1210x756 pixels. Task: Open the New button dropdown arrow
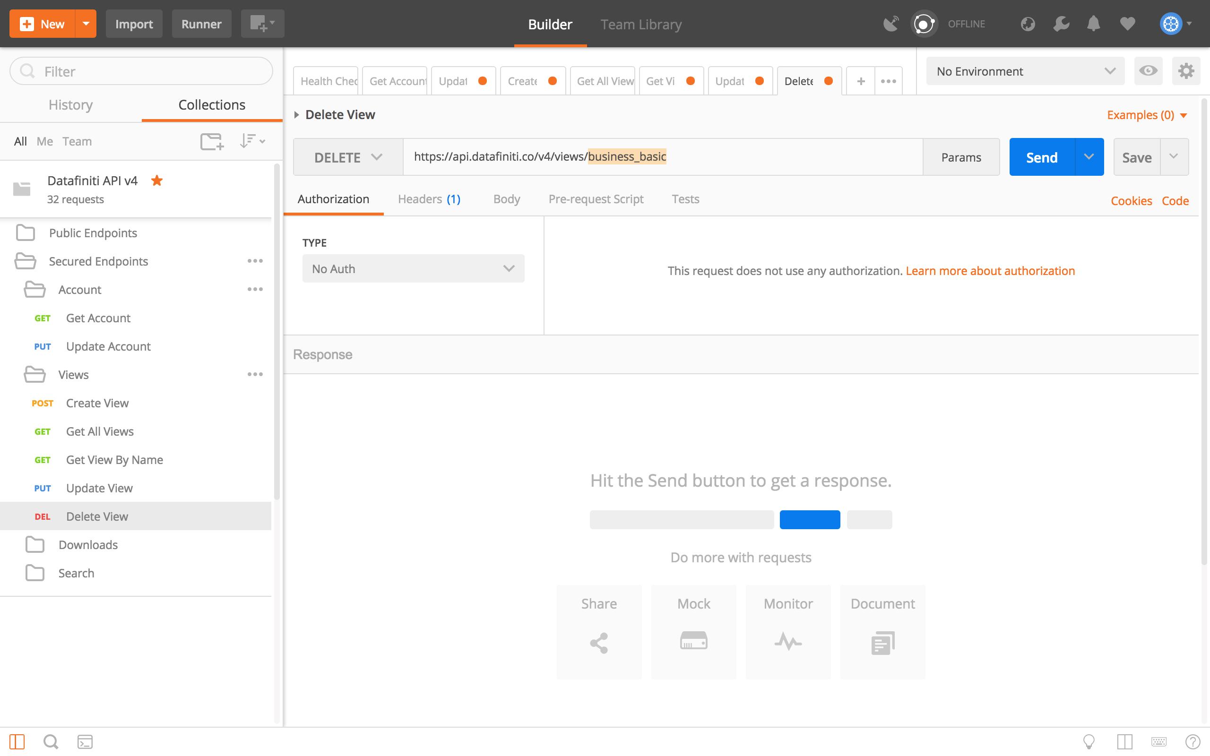click(x=86, y=24)
